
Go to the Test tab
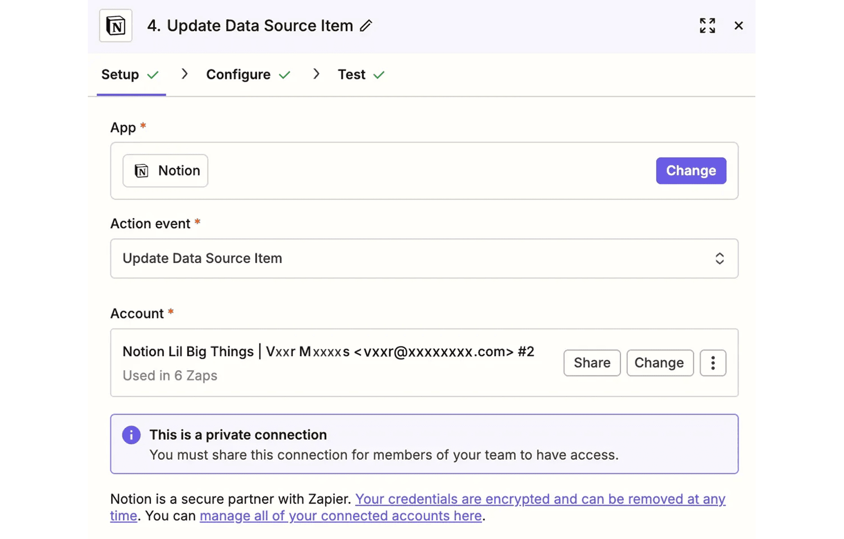click(x=361, y=74)
